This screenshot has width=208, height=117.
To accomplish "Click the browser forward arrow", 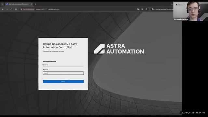I will pos(7,9).
